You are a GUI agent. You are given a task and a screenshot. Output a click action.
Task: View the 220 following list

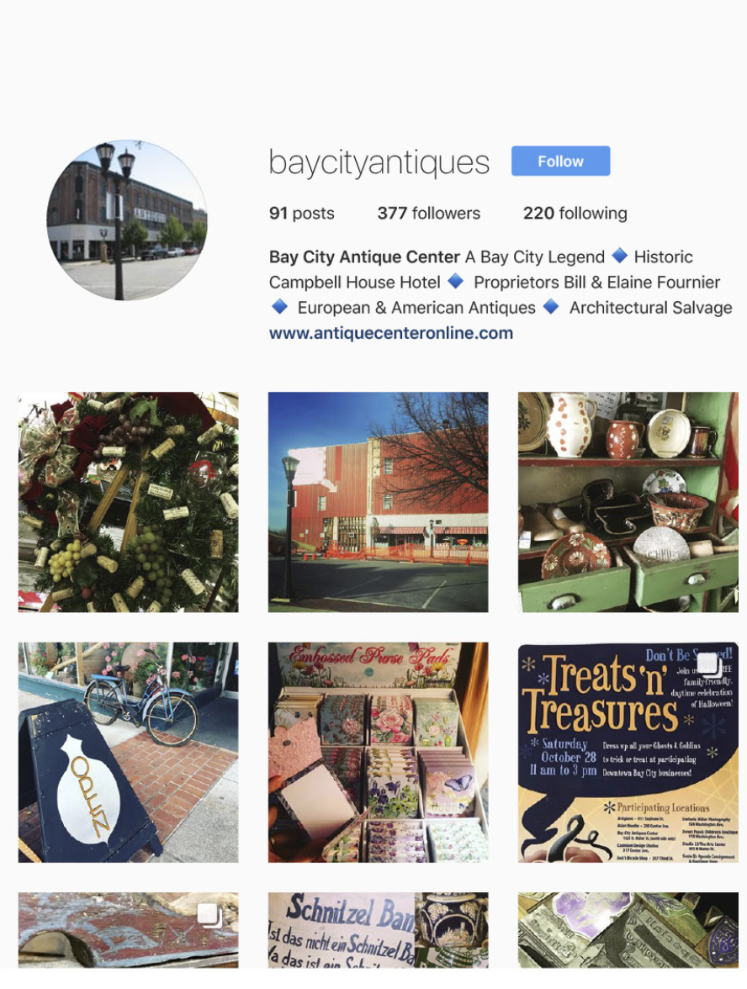575,214
